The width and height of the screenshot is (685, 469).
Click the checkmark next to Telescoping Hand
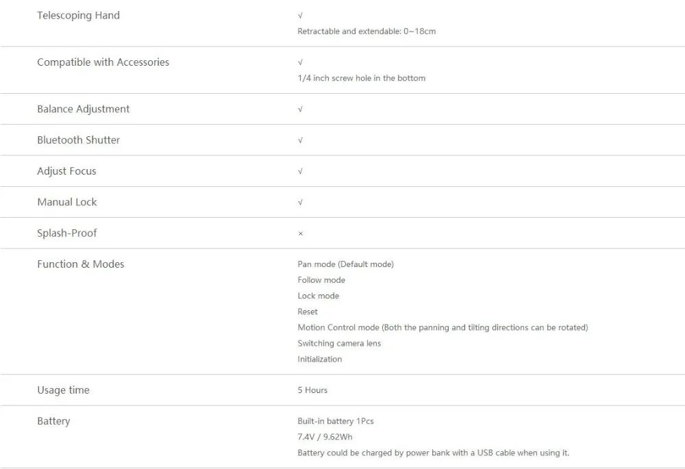(x=300, y=16)
